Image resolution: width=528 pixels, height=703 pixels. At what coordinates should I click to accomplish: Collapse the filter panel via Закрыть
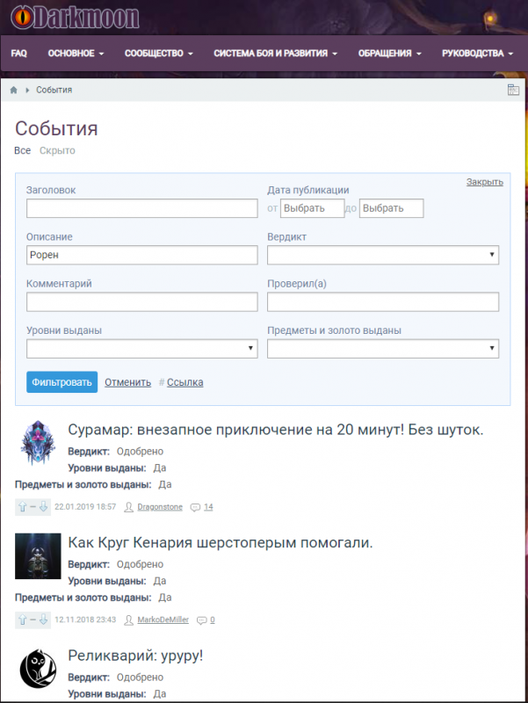pyautogui.click(x=484, y=182)
